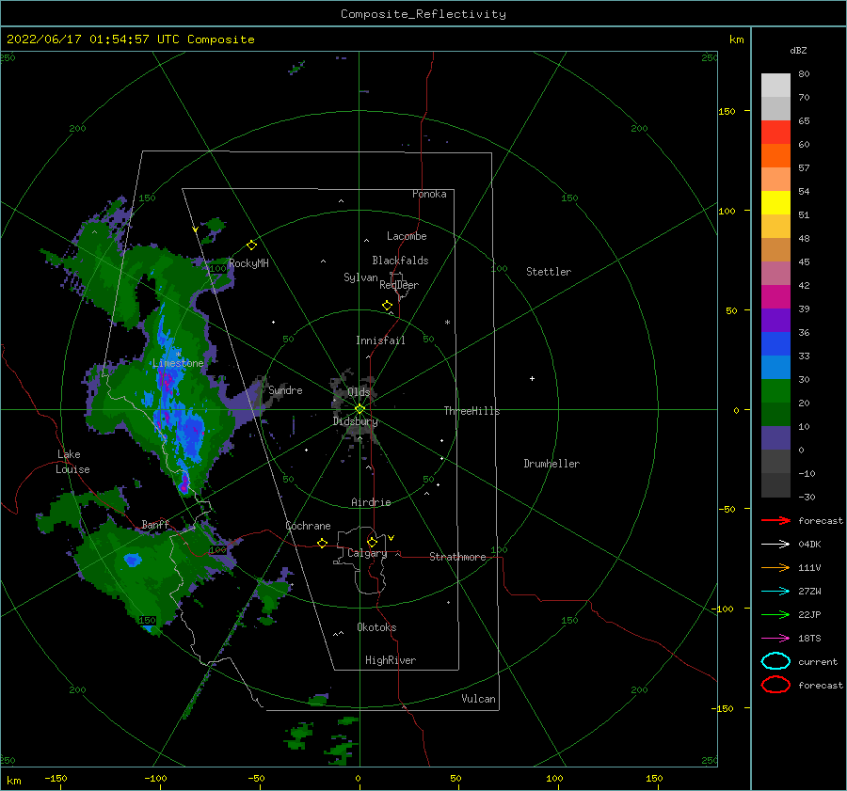Select the orange 111V arrow legend icon
The width and height of the screenshot is (847, 791).
click(775, 567)
